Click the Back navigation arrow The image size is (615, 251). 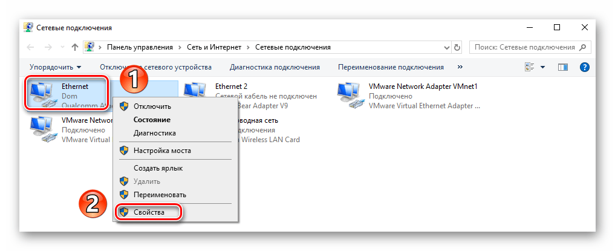(x=31, y=47)
